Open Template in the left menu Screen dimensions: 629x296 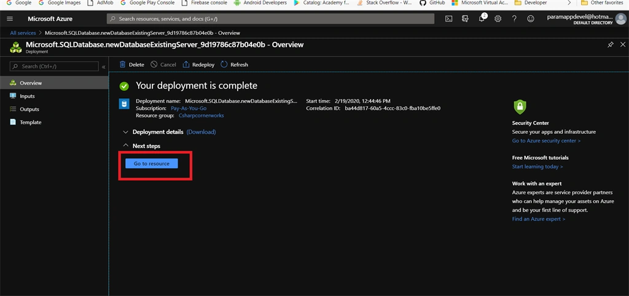click(54, 122)
